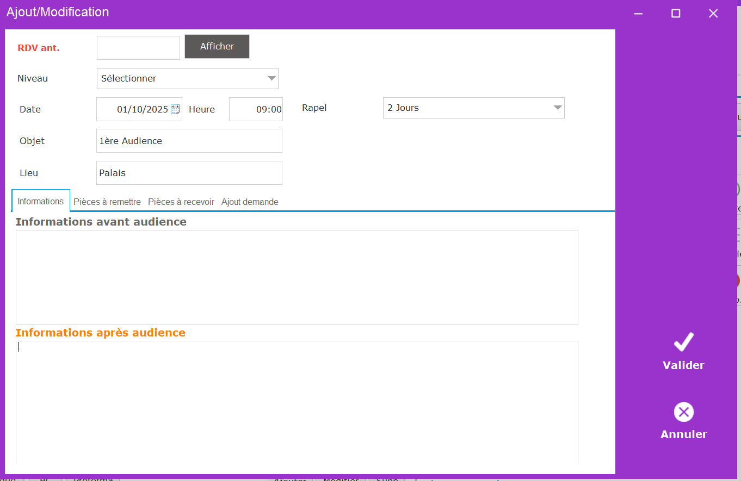
Task: Select the Pièces à recevoir tab
Action: tap(181, 202)
